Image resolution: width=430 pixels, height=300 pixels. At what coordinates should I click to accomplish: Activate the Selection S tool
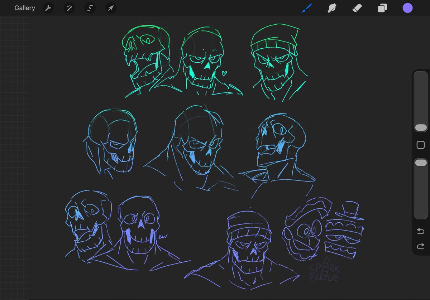coord(90,8)
